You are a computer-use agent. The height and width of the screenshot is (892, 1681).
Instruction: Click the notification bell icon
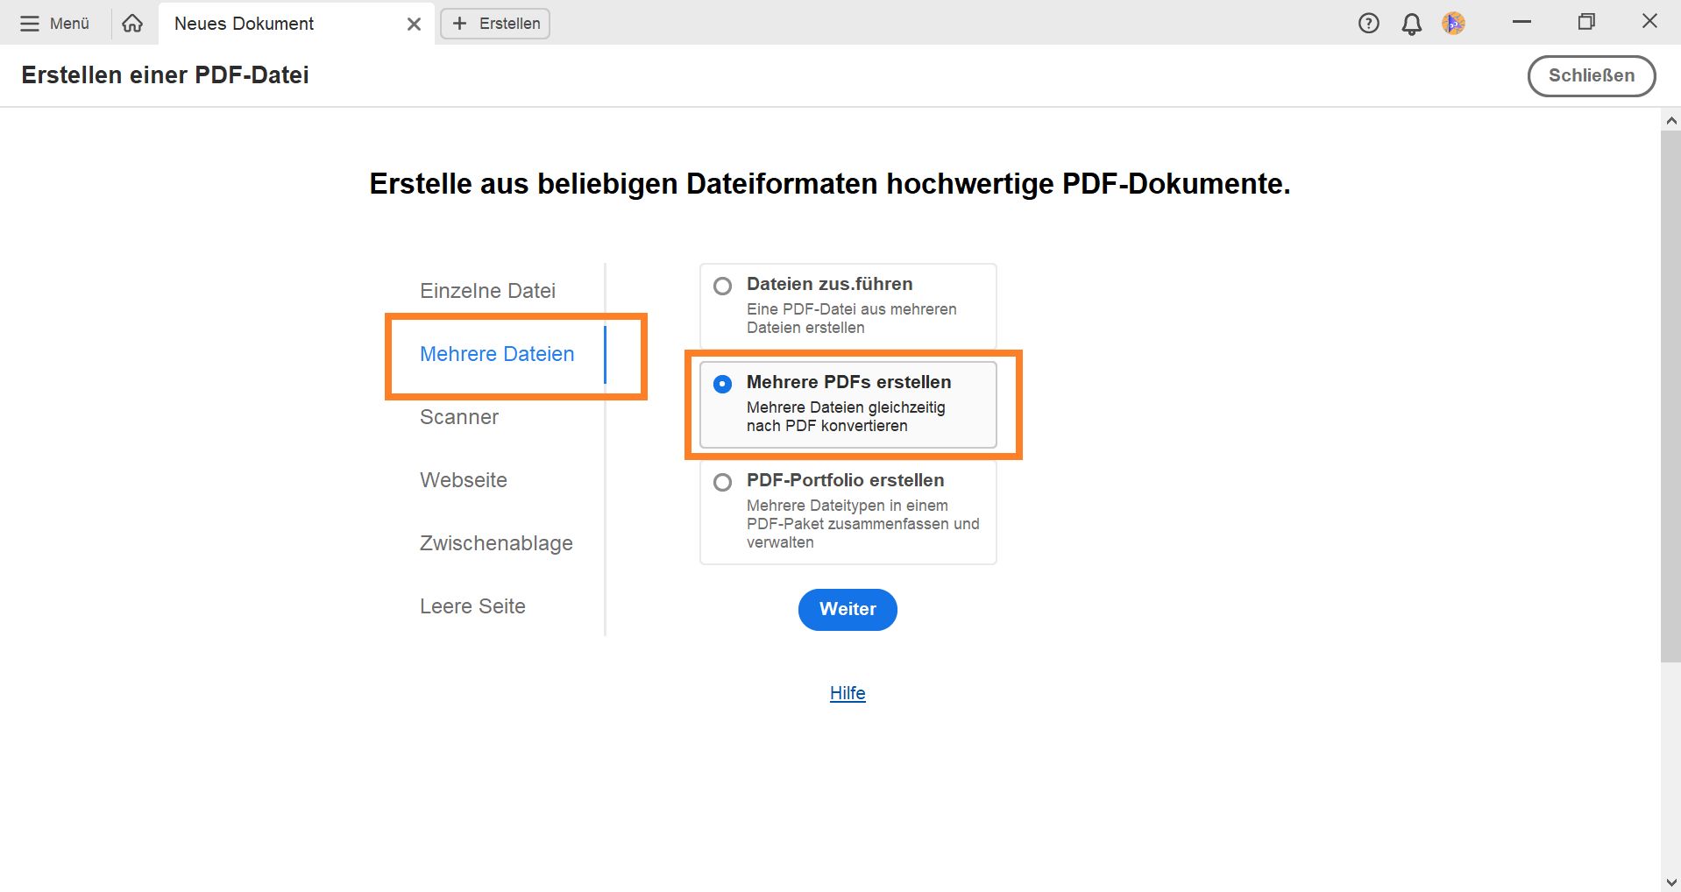click(1411, 24)
